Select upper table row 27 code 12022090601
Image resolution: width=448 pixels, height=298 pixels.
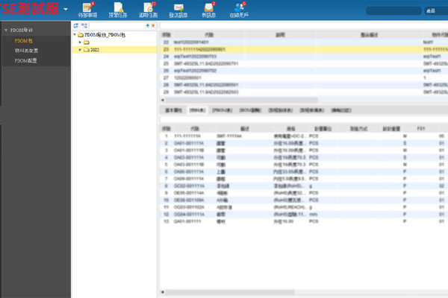[x=304, y=77]
